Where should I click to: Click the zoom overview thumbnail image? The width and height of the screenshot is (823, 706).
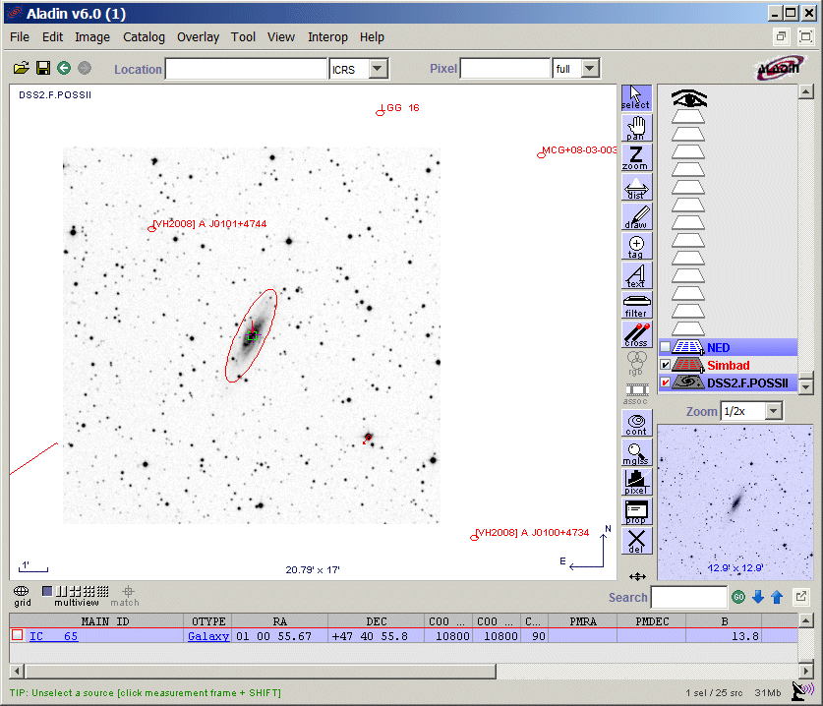735,502
